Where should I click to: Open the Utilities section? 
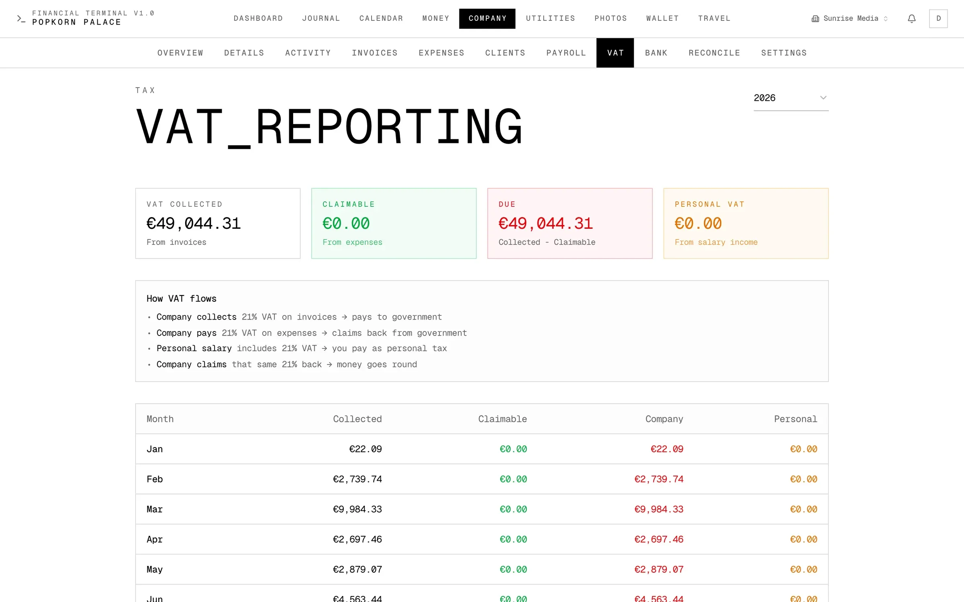pyautogui.click(x=550, y=18)
